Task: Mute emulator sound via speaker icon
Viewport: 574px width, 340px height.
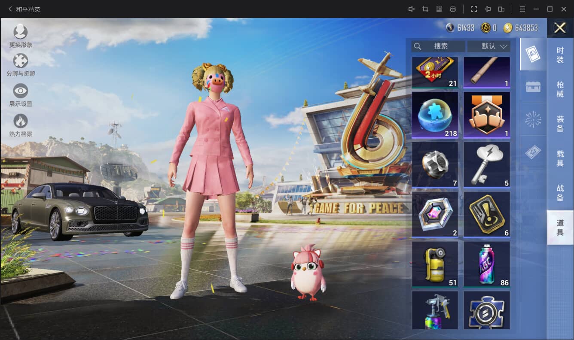Action: (x=411, y=9)
